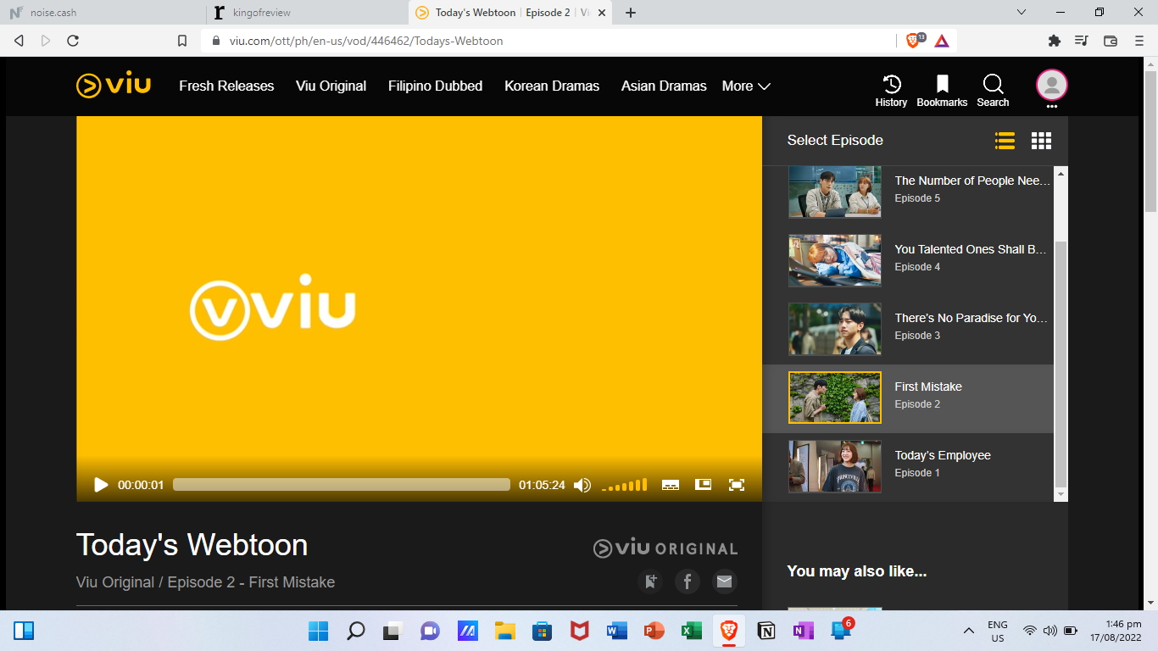
Task: Click the address bar URL
Action: 366,41
